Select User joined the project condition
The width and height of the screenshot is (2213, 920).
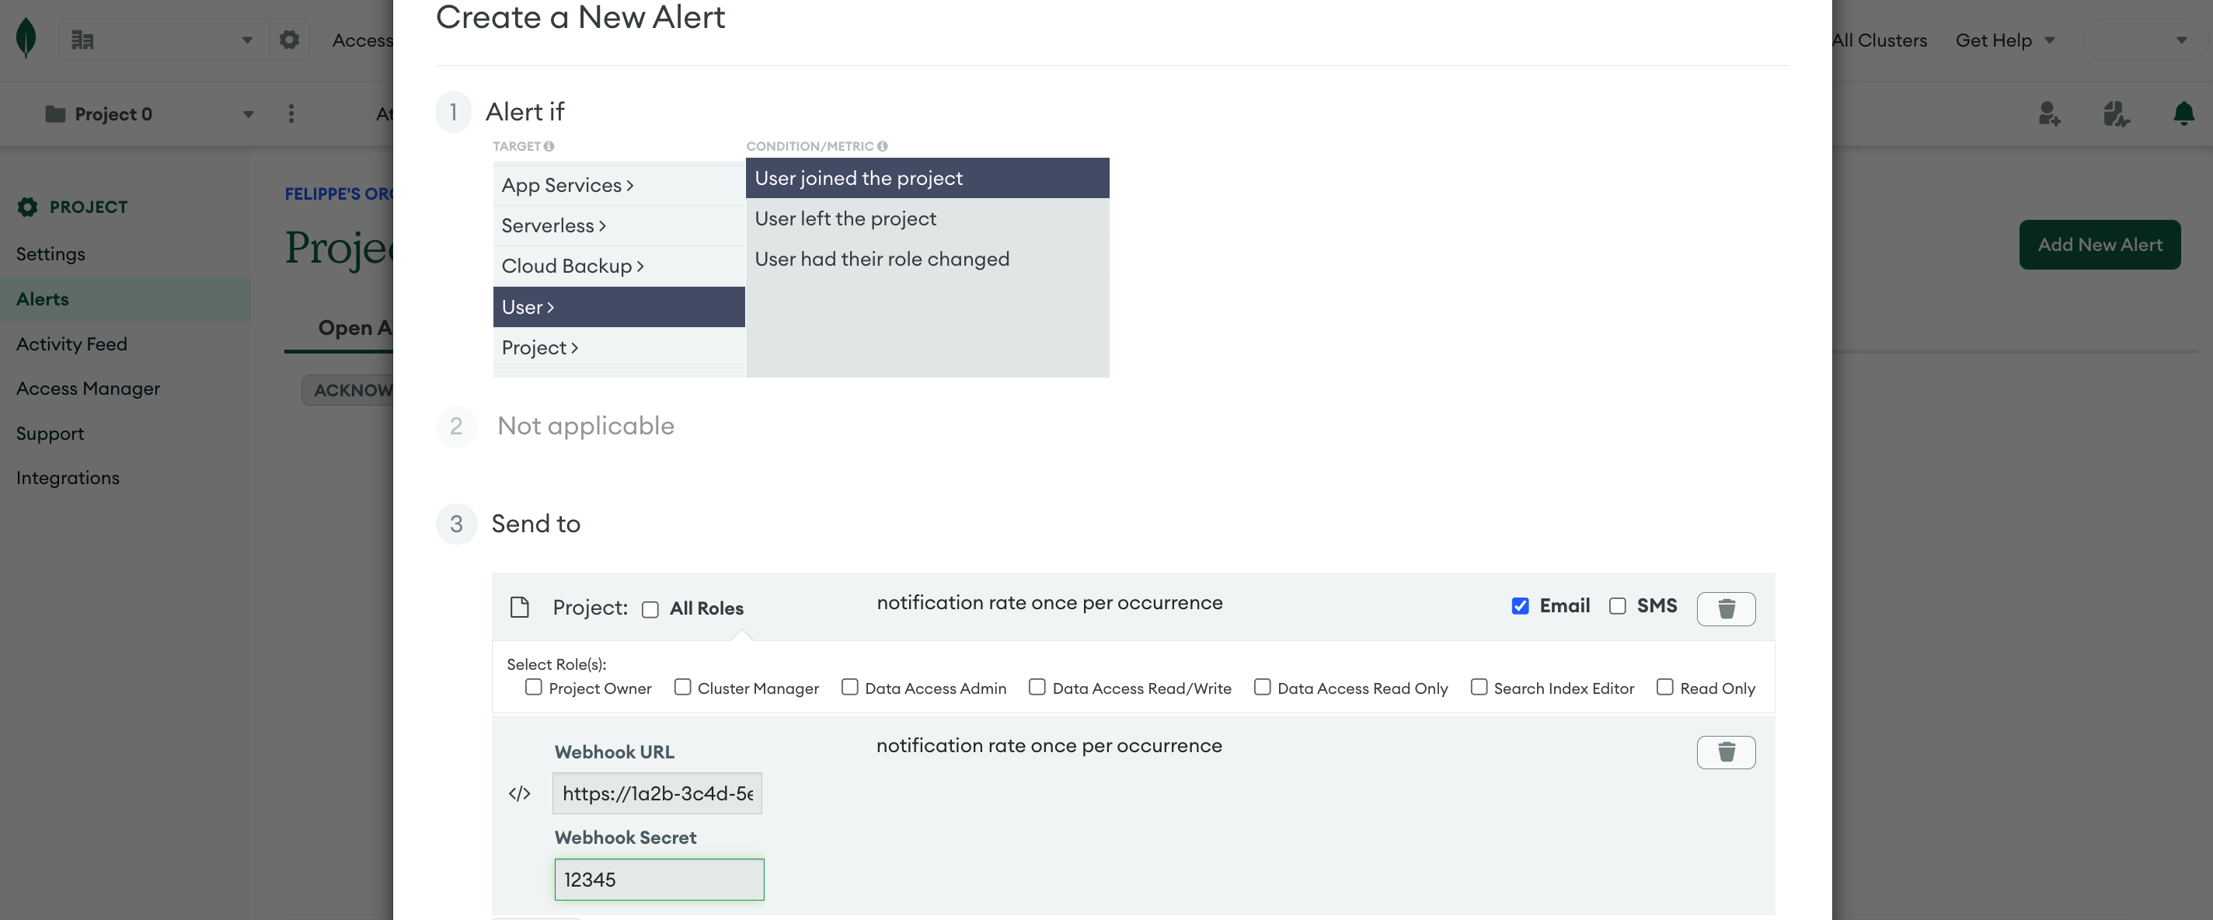pyautogui.click(x=927, y=178)
